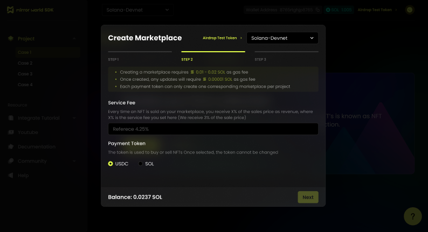The image size is (428, 232).
Task: Open the Help menu item
Action: coord(23,175)
